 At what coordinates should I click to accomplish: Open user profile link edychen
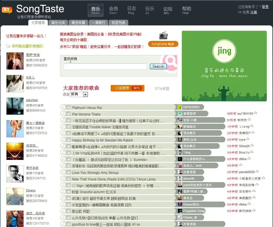coord(32,100)
